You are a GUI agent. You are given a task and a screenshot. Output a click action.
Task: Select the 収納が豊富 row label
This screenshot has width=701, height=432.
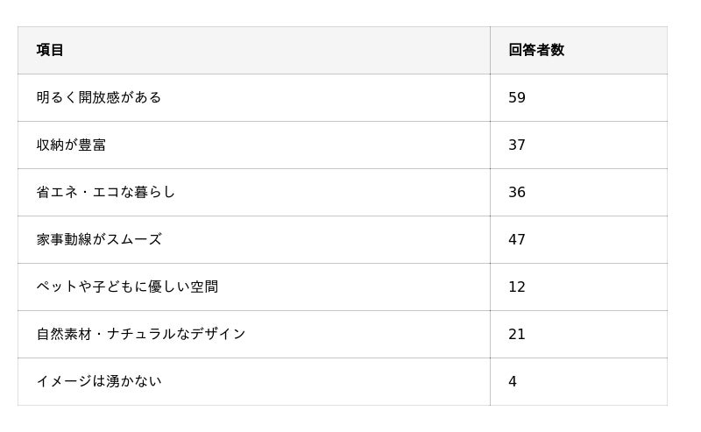71,145
